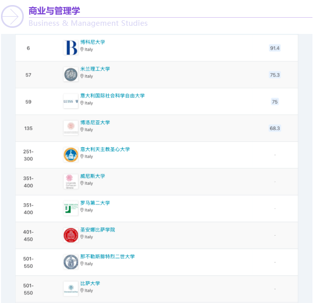Open the 博洛尼亚大学 link
The height and width of the screenshot is (303, 314).
pos(95,122)
